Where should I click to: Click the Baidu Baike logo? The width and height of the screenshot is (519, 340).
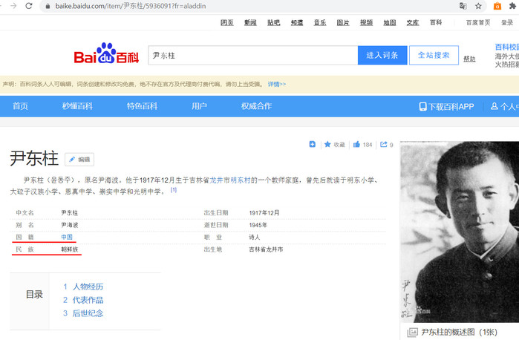click(106, 53)
